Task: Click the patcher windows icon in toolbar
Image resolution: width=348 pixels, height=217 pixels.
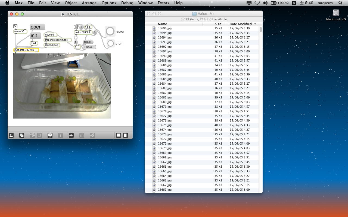Action: (71, 135)
